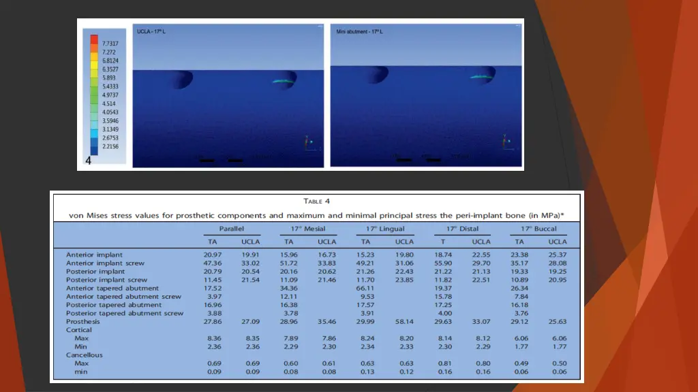The image size is (698, 392).
Task: Select the '17° Lingual' column group header
Action: coord(385,229)
